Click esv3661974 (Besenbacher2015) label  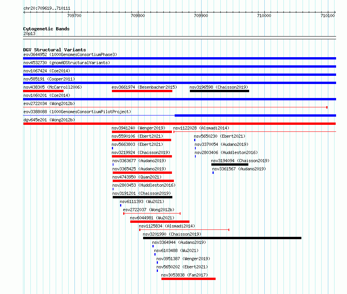pyautogui.click(x=144, y=87)
